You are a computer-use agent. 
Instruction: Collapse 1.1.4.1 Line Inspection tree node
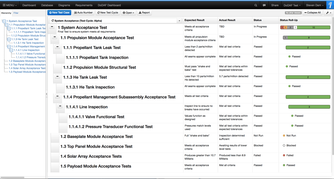click(x=11, y=50)
